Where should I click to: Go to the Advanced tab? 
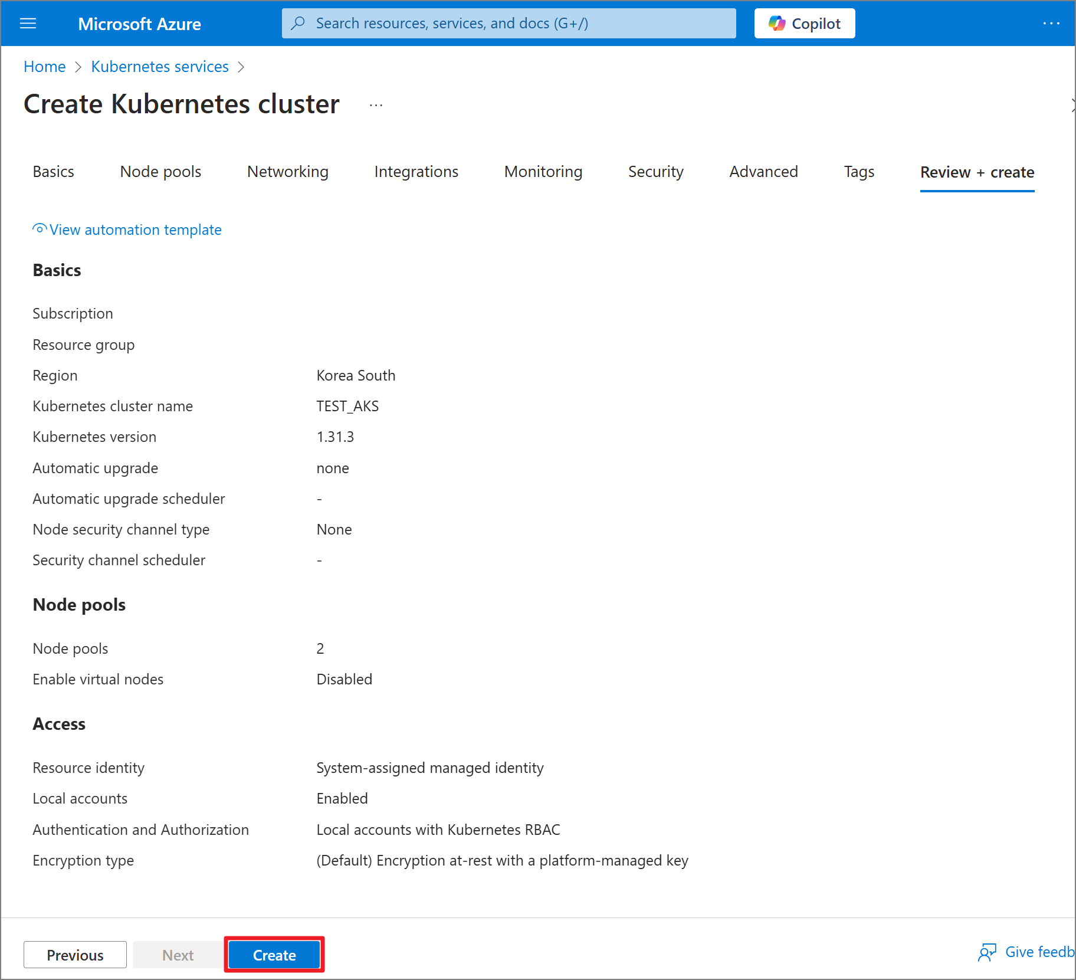point(763,172)
